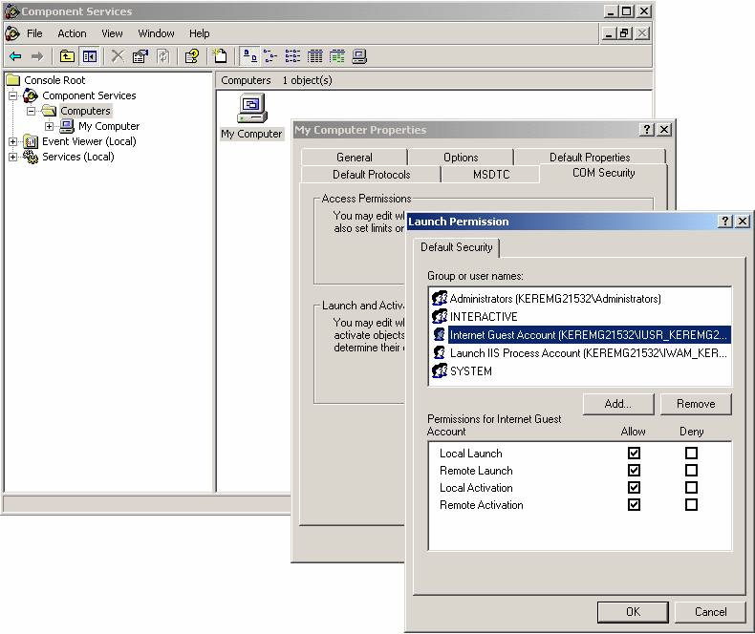
Task: Select the Computers folder in the tree
Action: tap(85, 111)
